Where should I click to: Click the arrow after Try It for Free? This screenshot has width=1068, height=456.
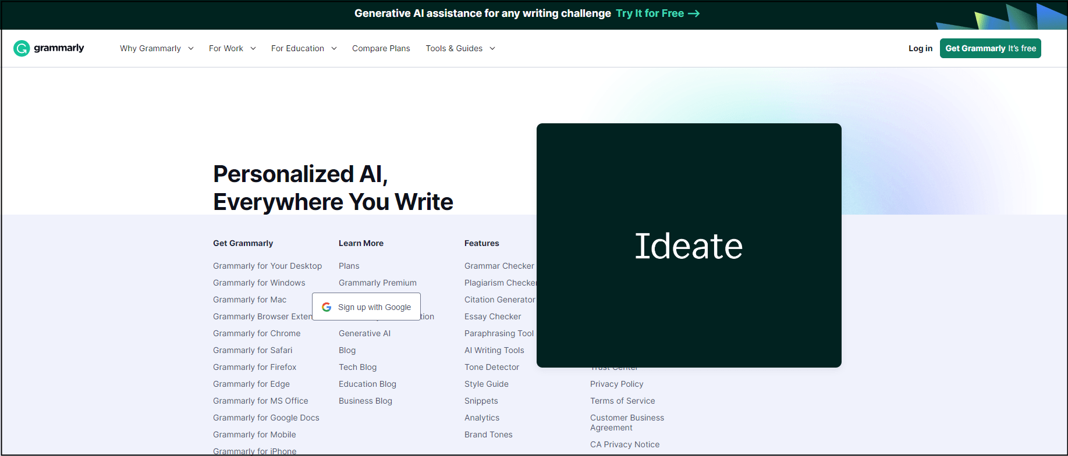pos(694,13)
